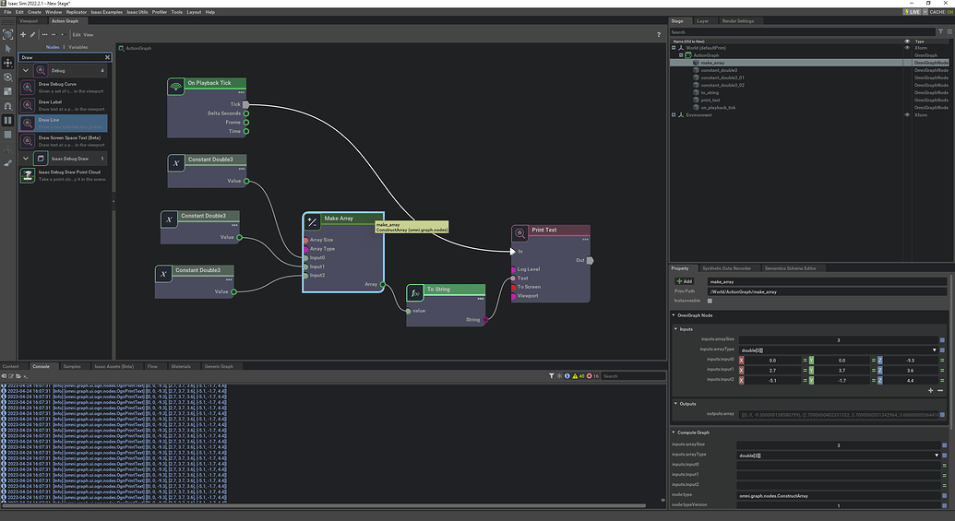Click the LIVE button
This screenshot has width=955, height=521.
tap(913, 12)
